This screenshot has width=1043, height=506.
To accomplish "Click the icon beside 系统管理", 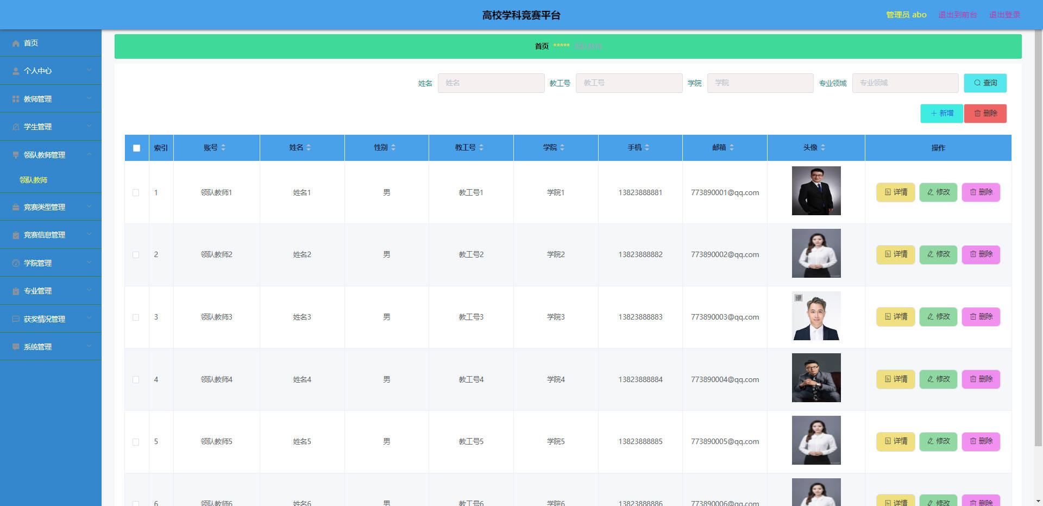I will 16,347.
